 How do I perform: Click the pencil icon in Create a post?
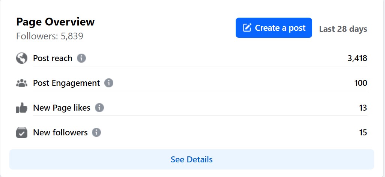[x=247, y=28]
